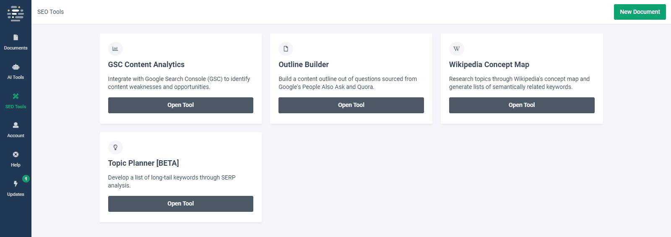Click the SEO Tools page title
The height and width of the screenshot is (237, 671).
coord(51,12)
